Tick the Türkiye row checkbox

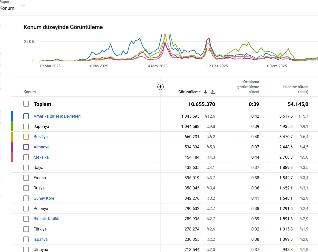point(26,229)
